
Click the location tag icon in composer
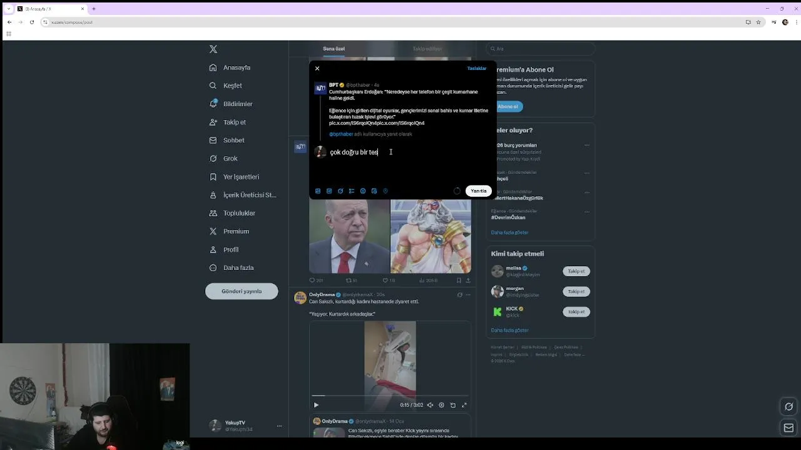tap(385, 191)
